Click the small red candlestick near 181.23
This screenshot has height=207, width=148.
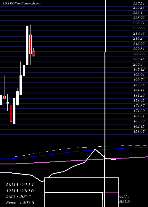(4, 97)
